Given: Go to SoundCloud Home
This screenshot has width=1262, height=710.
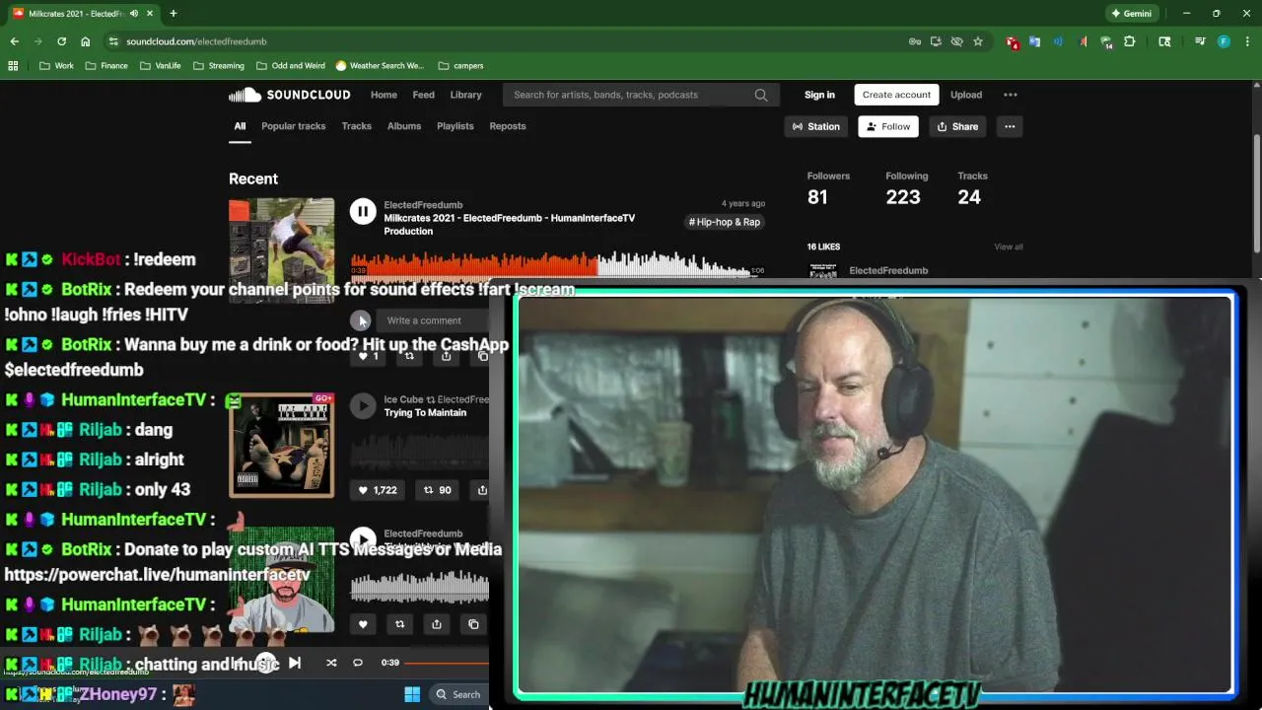Looking at the screenshot, I should click(384, 95).
